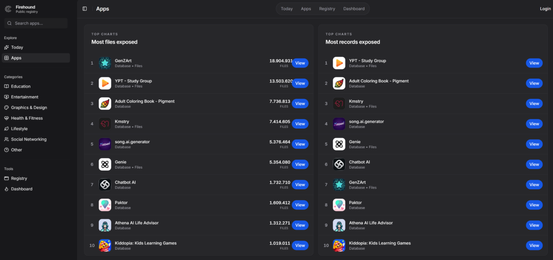This screenshot has width=553, height=260.
Task: Open Today in the sidebar
Action: 17,47
